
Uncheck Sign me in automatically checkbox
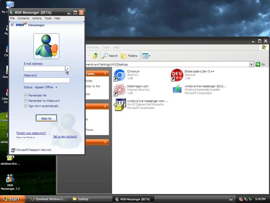[26, 106]
